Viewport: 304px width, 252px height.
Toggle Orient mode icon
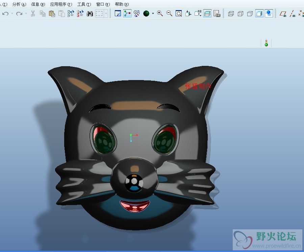click(x=137, y=14)
